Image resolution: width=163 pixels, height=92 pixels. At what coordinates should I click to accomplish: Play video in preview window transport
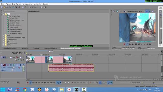(x=133, y=44)
